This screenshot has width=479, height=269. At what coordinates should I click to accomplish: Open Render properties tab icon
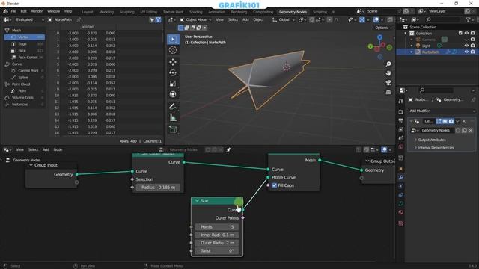click(x=401, y=112)
